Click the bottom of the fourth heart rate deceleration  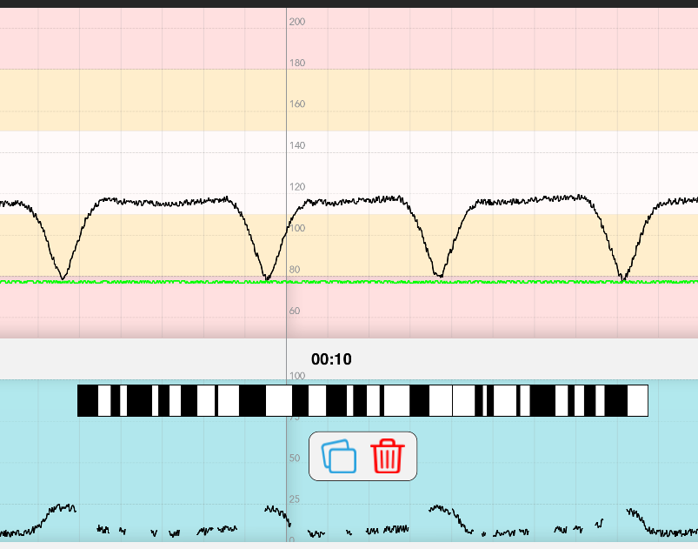point(622,278)
